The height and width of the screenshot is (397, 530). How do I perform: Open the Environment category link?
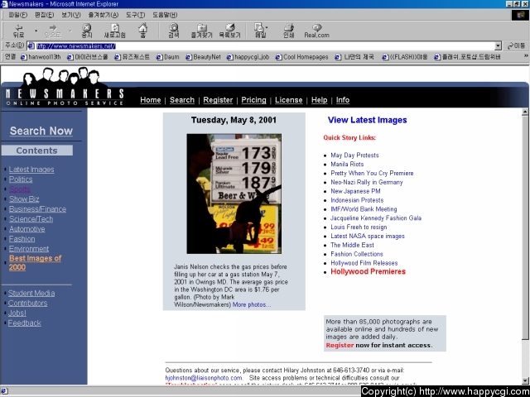tap(29, 249)
